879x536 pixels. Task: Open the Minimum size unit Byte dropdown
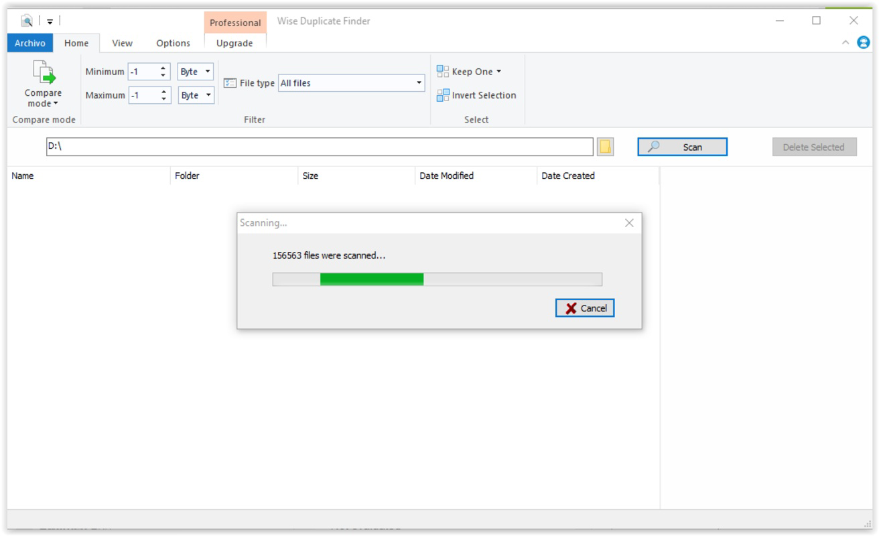(x=196, y=72)
